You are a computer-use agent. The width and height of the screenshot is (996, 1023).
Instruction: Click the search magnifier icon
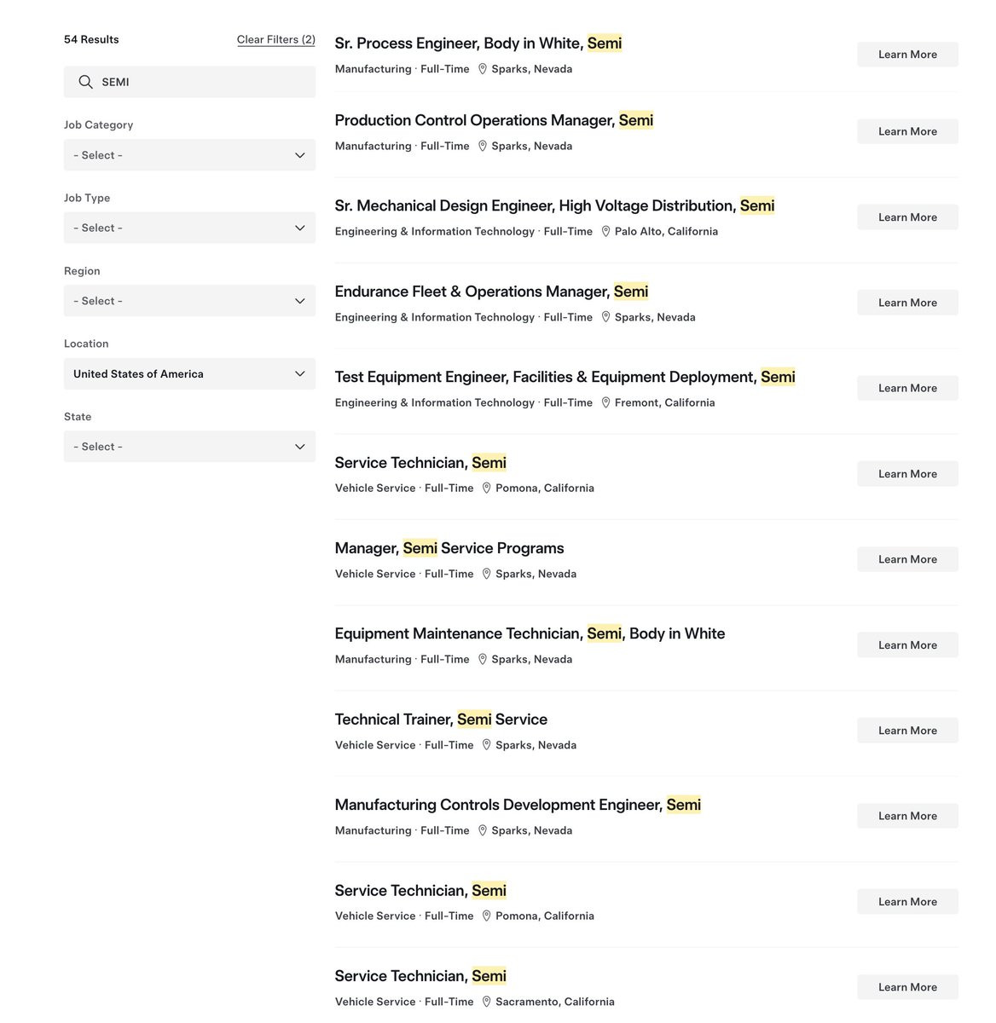[x=85, y=82]
